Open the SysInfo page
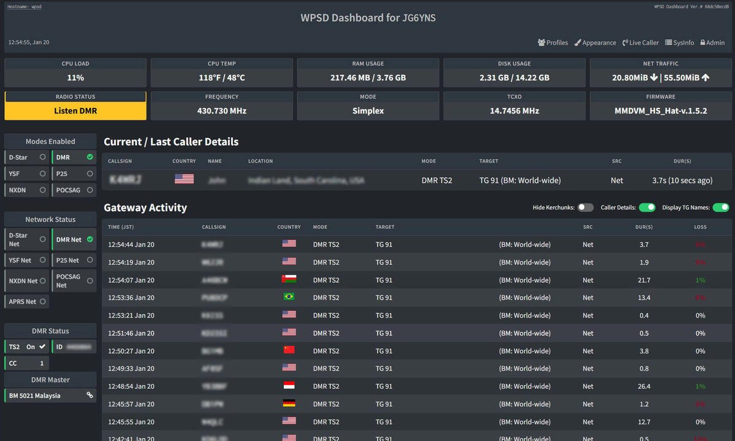Image resolution: width=735 pixels, height=441 pixels. click(x=679, y=43)
